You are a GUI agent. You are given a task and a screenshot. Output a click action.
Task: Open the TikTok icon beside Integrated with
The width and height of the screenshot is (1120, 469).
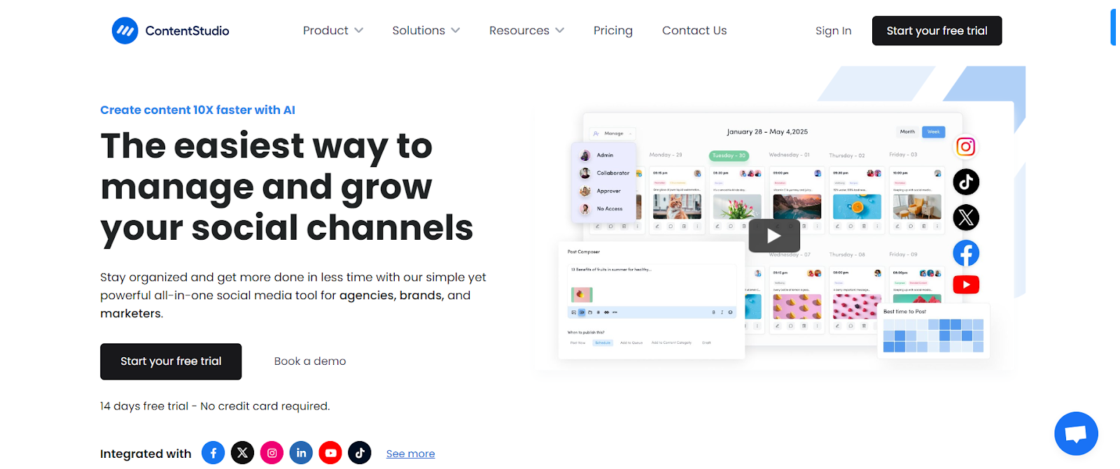360,453
